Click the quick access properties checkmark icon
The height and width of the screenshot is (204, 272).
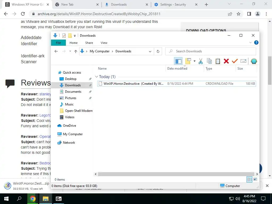64,36
